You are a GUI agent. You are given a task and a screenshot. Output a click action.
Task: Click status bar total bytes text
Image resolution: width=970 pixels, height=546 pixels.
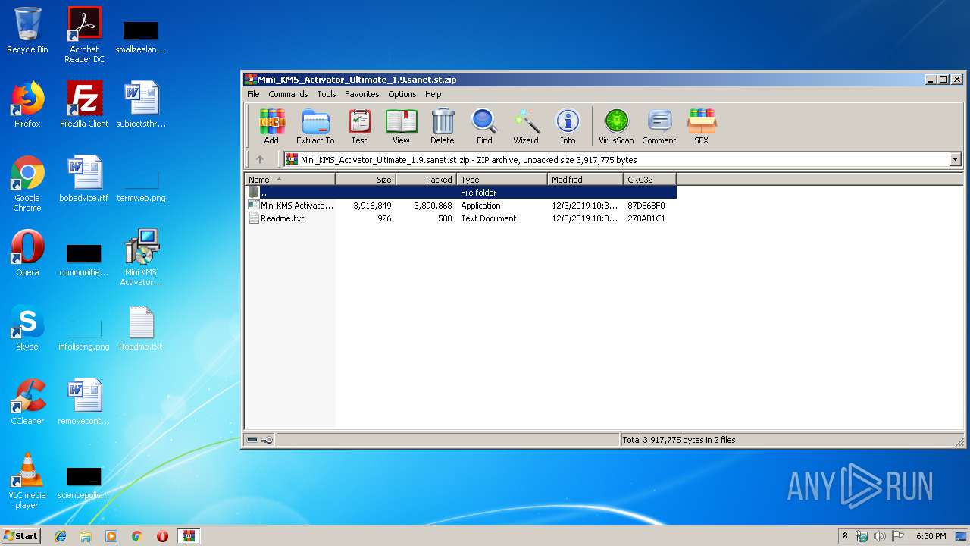[x=678, y=440]
